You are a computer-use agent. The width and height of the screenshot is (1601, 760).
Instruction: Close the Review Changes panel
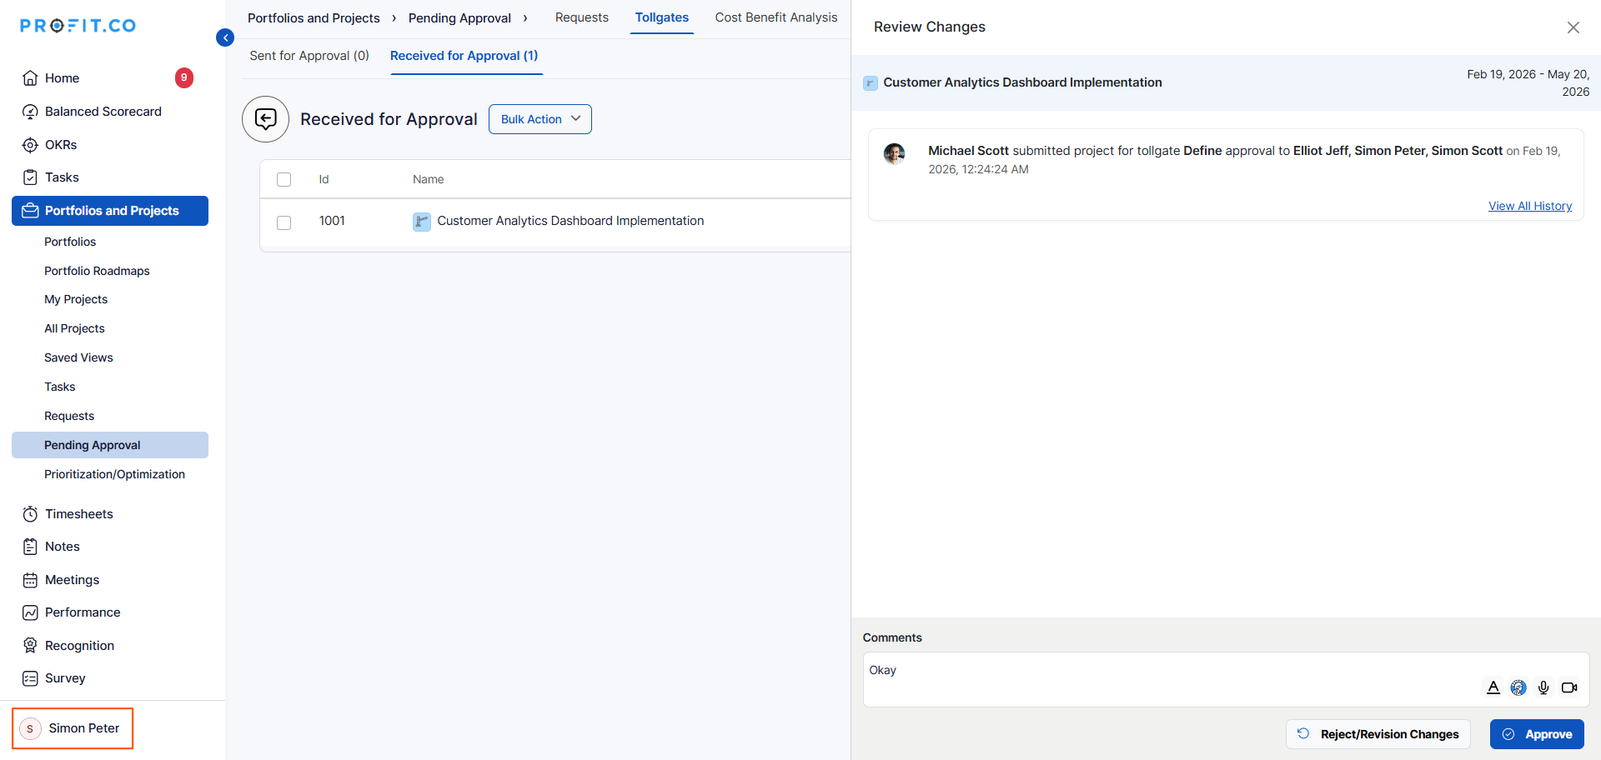coord(1573,27)
